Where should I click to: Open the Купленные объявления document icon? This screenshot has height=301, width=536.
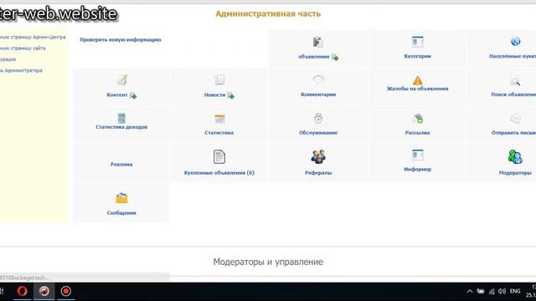click(x=219, y=156)
